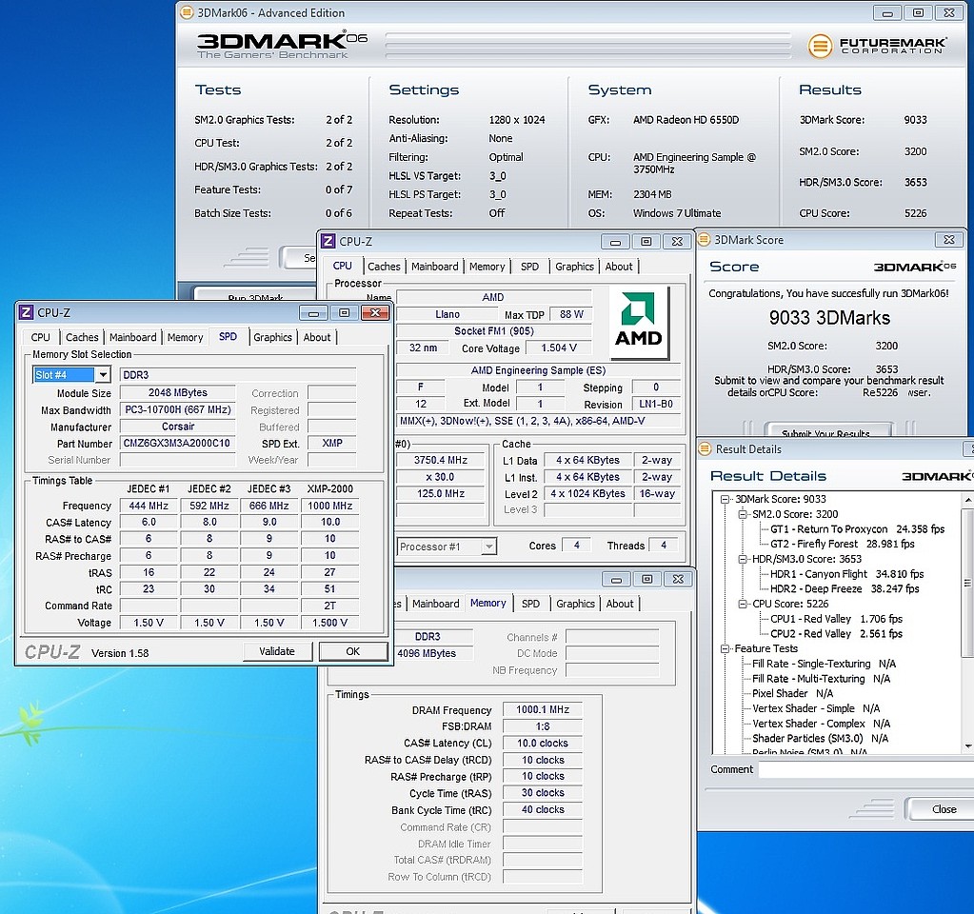Select 'HDR1 - Canyon Flight' tree row
The height and width of the screenshot is (914, 974).
coord(846,574)
